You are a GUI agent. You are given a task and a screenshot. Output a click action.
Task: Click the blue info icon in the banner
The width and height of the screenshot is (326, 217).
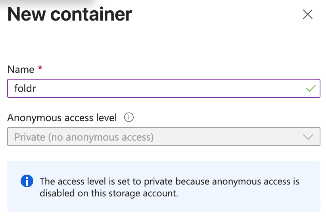tap(27, 182)
